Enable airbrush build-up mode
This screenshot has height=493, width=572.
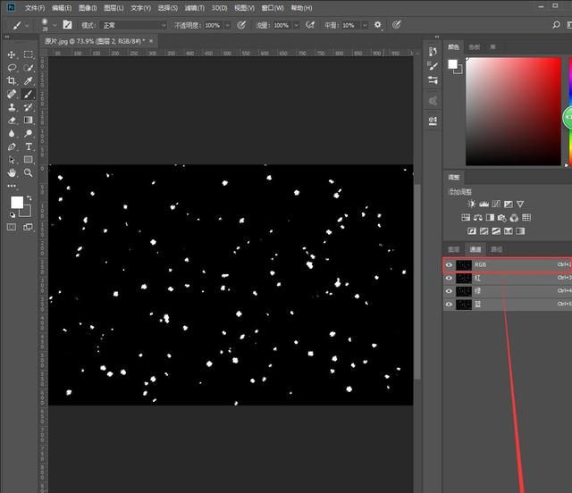(x=310, y=25)
